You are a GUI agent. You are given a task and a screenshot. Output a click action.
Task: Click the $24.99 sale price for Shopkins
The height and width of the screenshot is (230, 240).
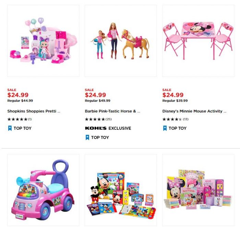point(18,95)
